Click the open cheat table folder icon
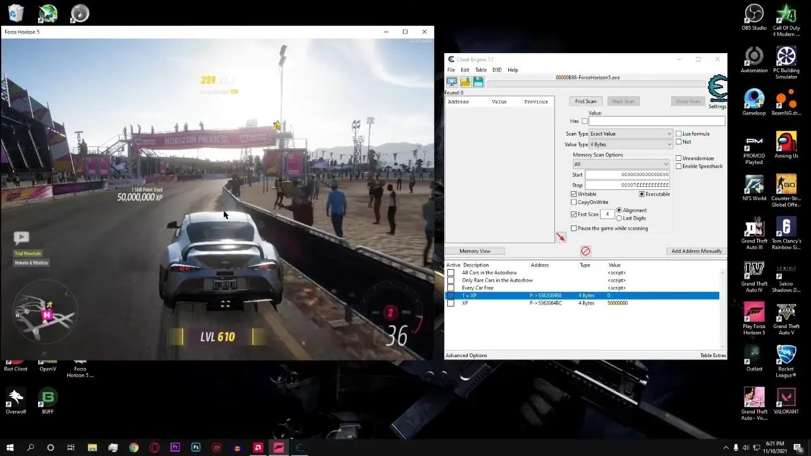 click(465, 82)
